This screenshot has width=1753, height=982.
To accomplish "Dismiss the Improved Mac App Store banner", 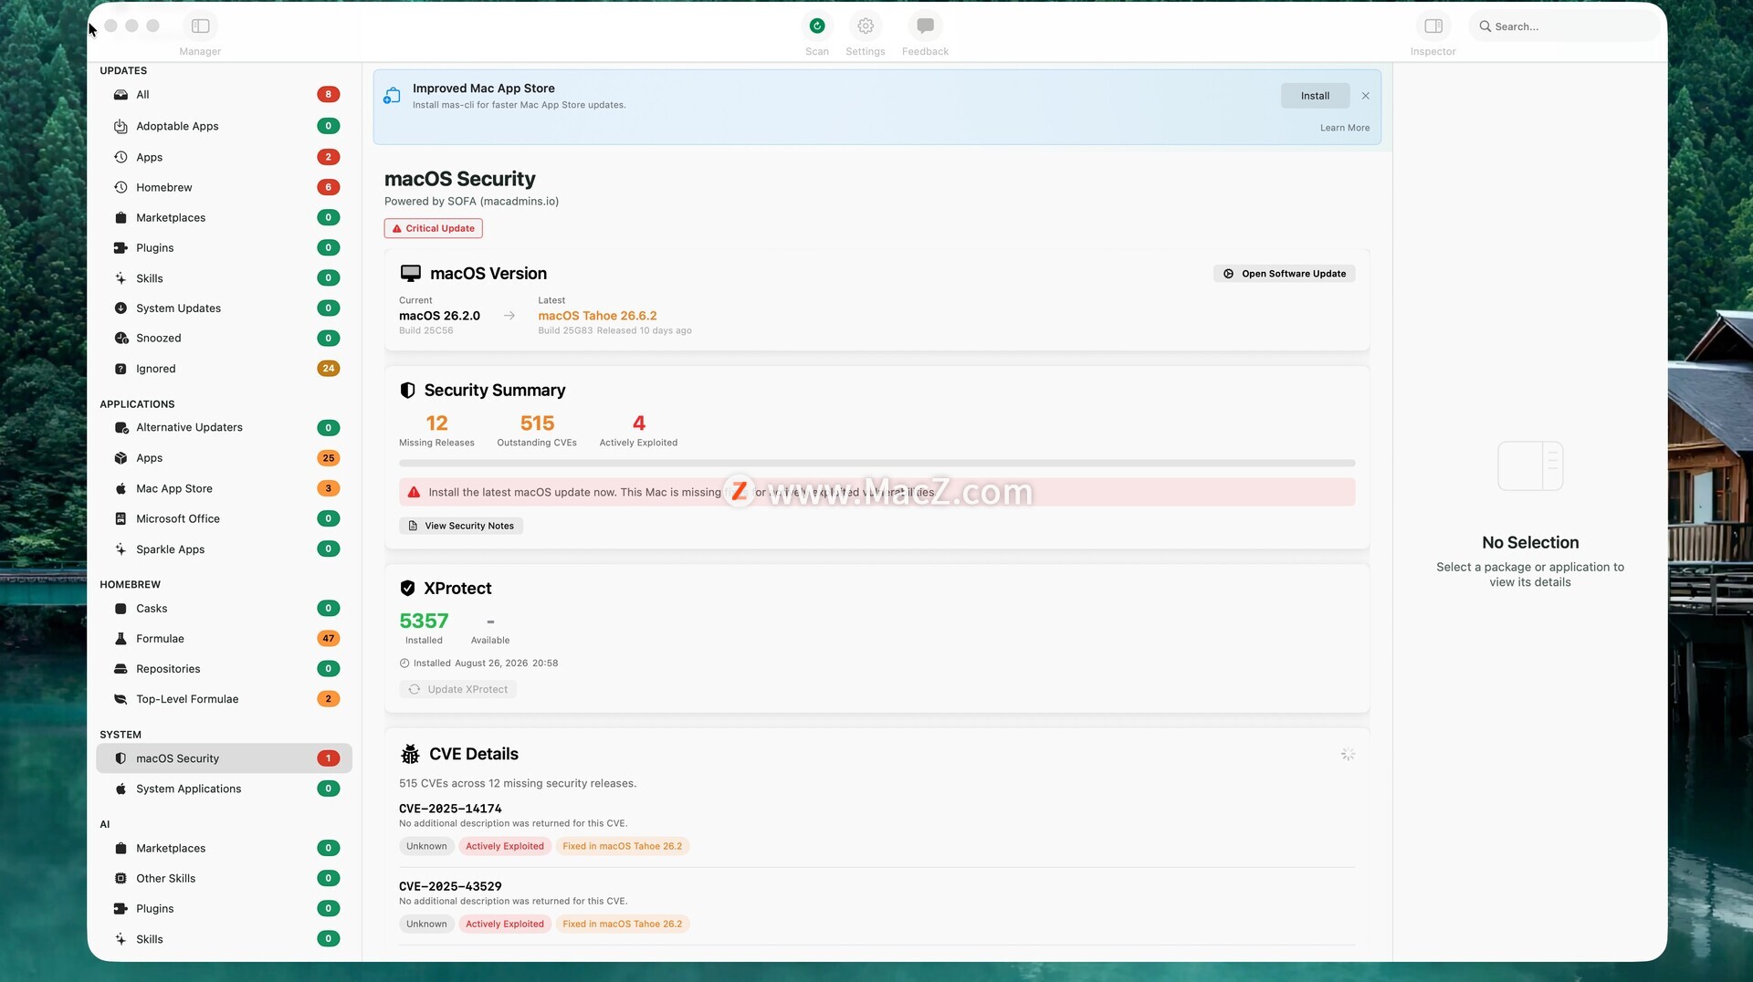I will [x=1366, y=96].
